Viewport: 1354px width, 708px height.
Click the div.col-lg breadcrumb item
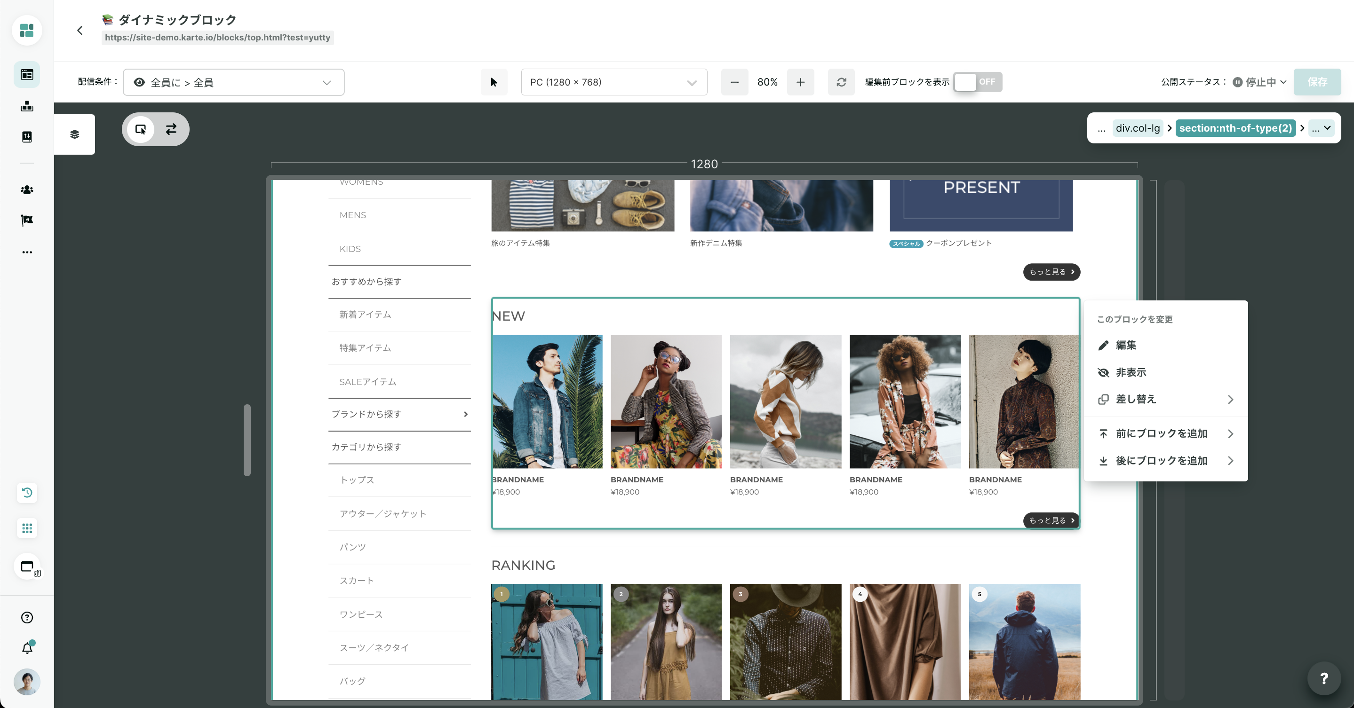click(x=1138, y=128)
